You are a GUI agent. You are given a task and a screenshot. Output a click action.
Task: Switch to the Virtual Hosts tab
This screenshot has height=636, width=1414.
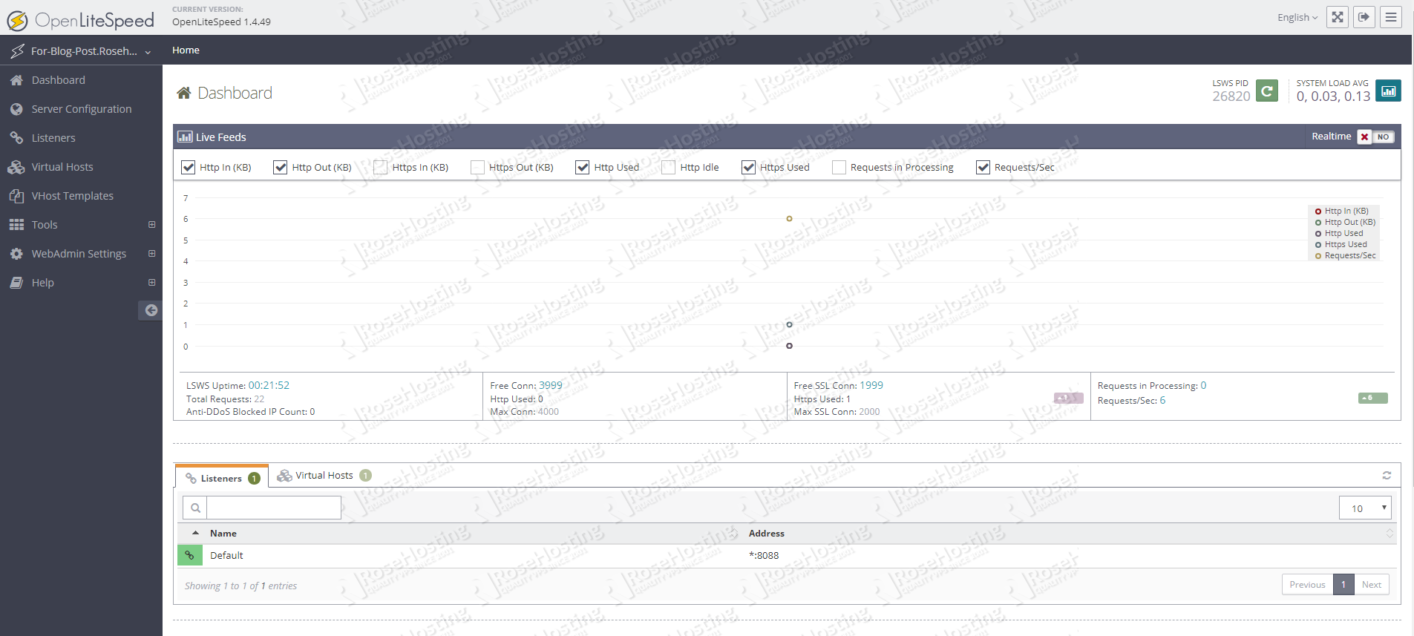coord(324,476)
